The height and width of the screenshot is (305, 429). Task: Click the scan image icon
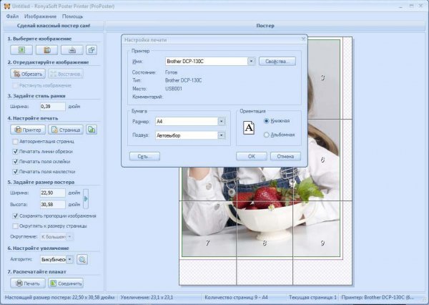71,49
